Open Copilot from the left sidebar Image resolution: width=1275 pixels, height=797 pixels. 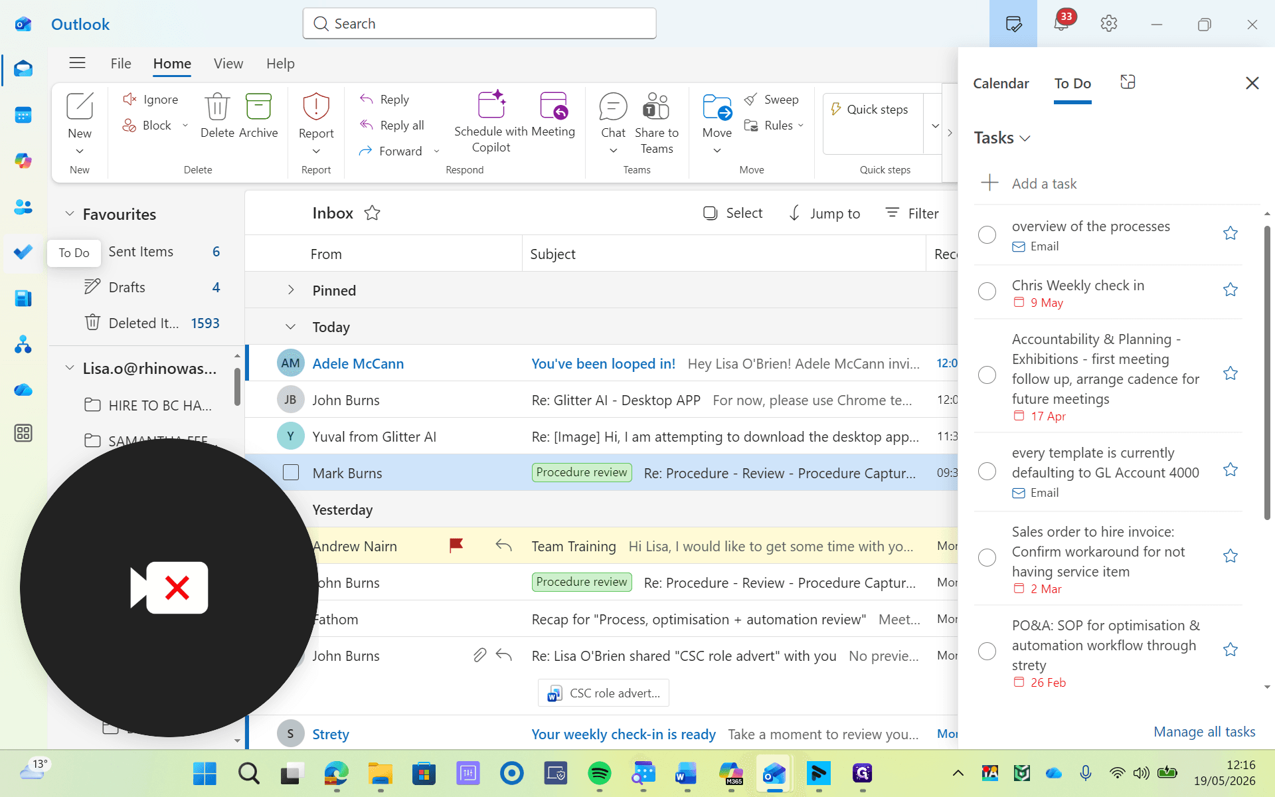pos(23,161)
